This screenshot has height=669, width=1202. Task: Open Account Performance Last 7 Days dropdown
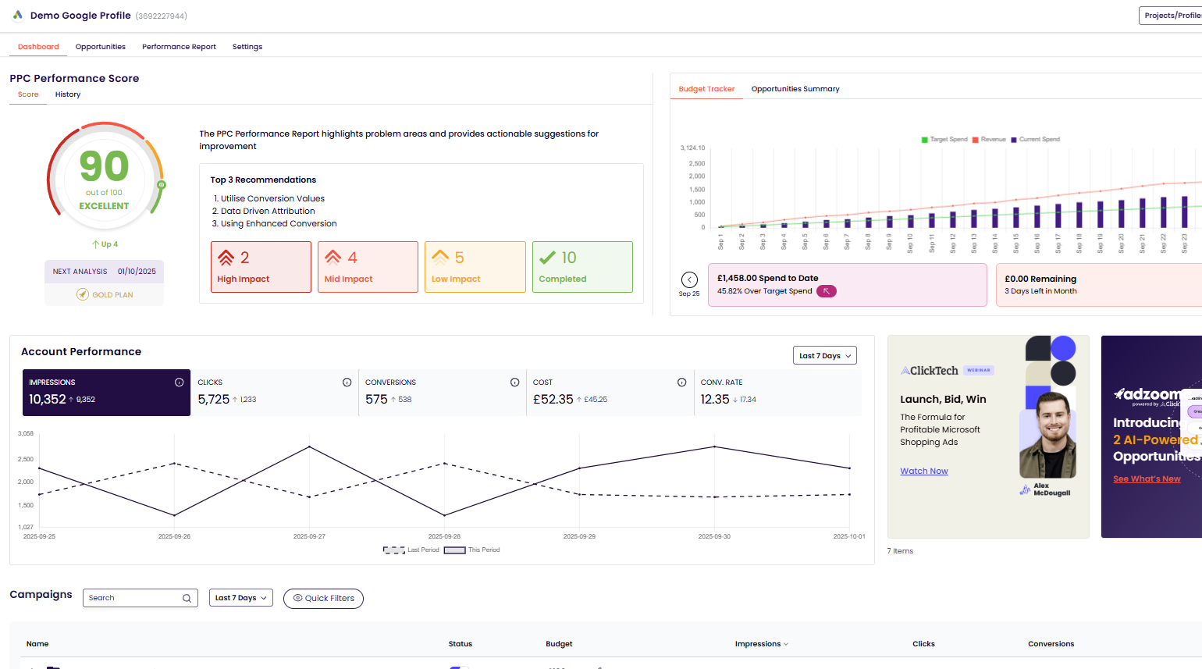click(825, 356)
